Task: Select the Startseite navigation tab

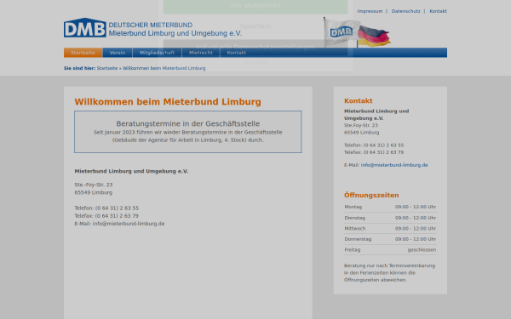Action: pos(83,53)
